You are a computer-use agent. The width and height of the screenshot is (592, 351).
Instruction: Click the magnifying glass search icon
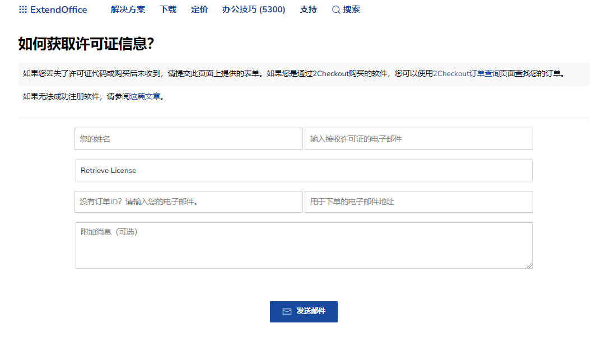coord(336,10)
